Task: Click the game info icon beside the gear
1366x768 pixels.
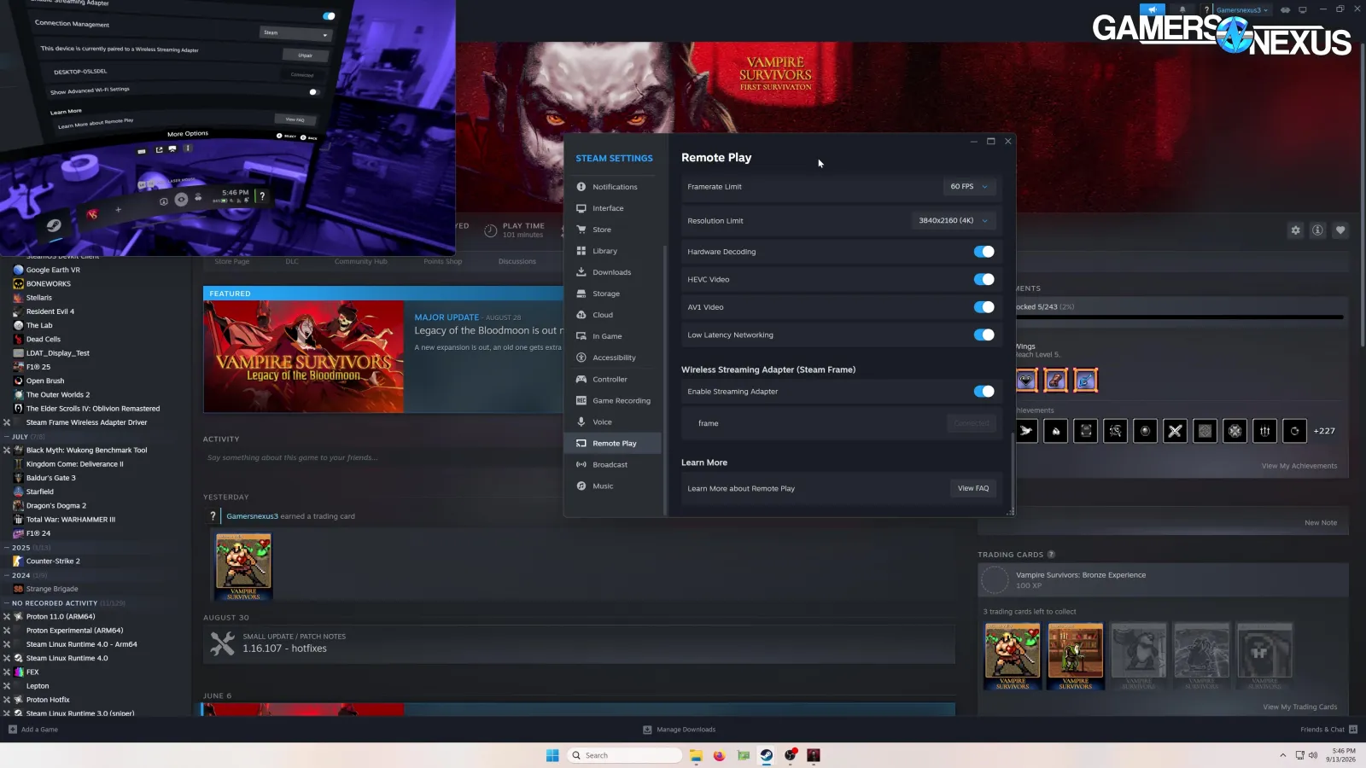Action: [1318, 230]
